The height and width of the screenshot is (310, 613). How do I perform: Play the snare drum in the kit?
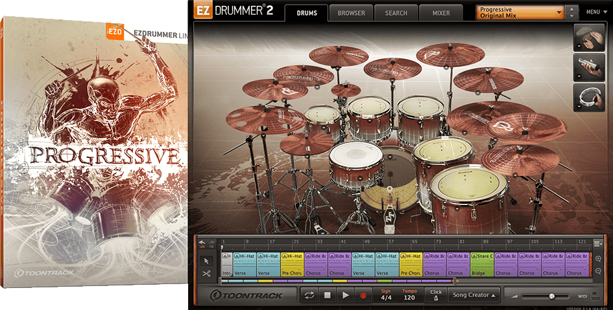click(x=355, y=166)
